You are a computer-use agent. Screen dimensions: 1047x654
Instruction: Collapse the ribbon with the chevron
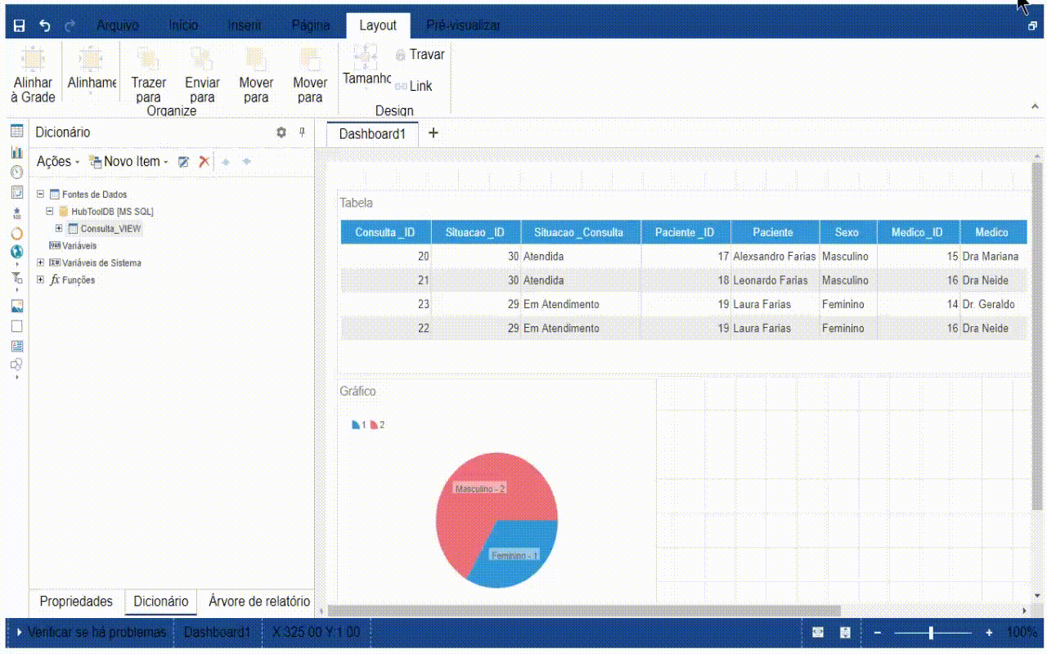click(1033, 108)
